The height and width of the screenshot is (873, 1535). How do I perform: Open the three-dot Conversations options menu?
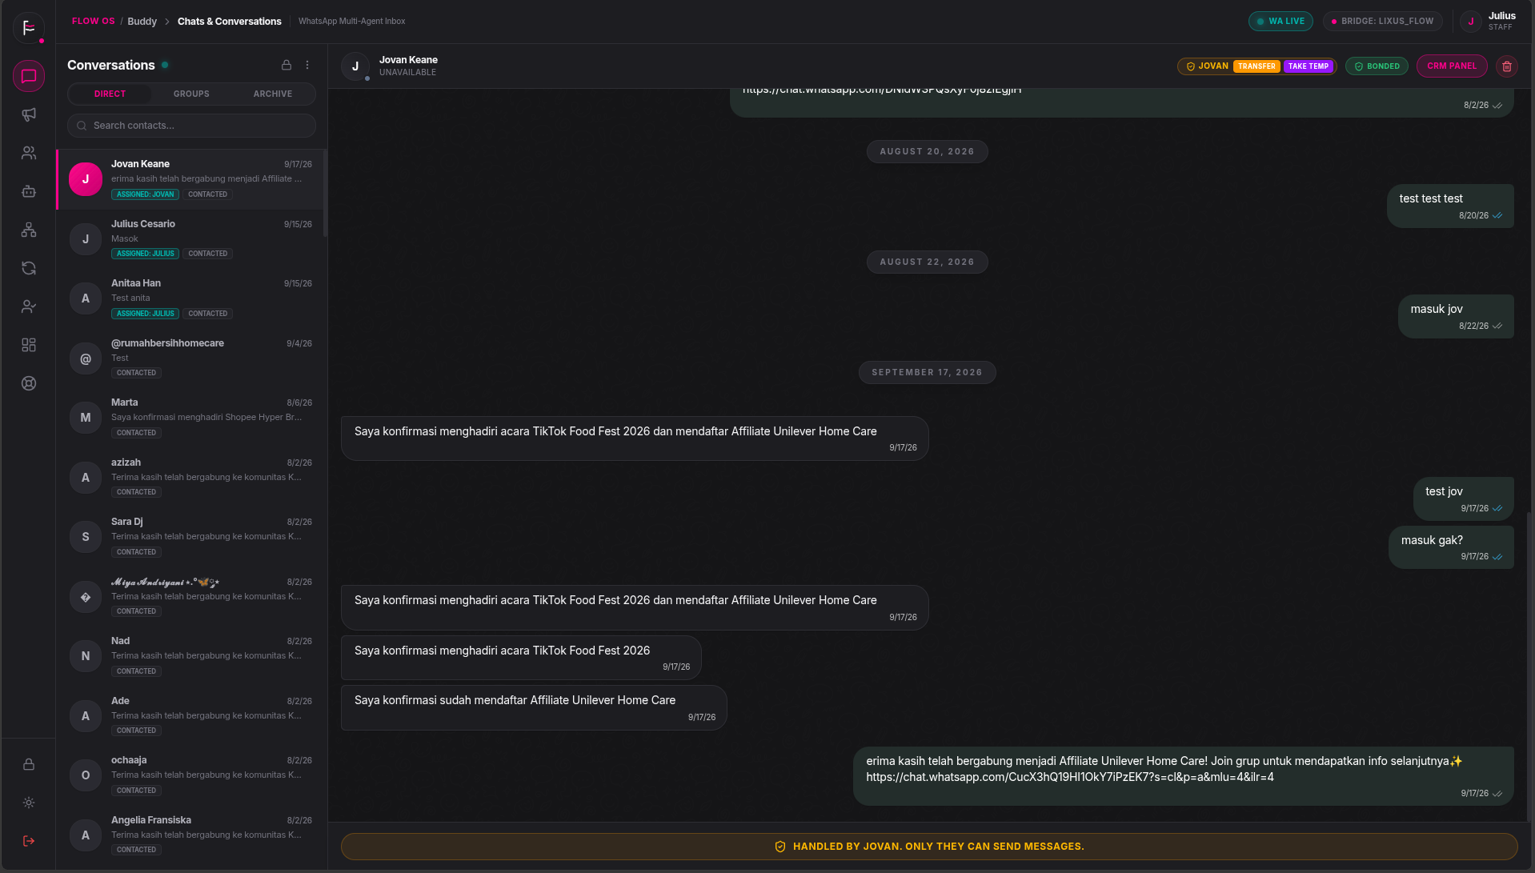pyautogui.click(x=307, y=65)
